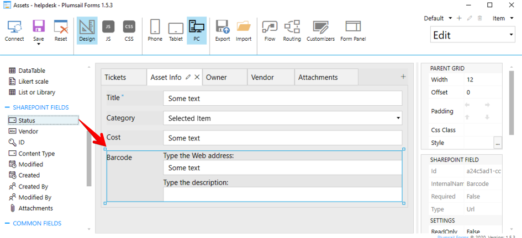
Task: Click the edit form set pencil icon
Action: [470, 18]
